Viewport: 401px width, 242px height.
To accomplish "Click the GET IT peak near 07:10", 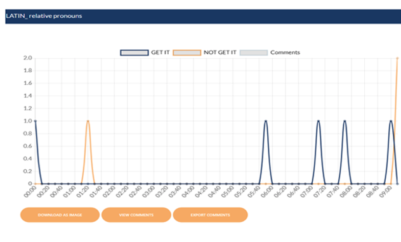I will [319, 121].
